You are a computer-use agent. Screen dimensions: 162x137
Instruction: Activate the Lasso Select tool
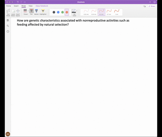tap(13, 13)
